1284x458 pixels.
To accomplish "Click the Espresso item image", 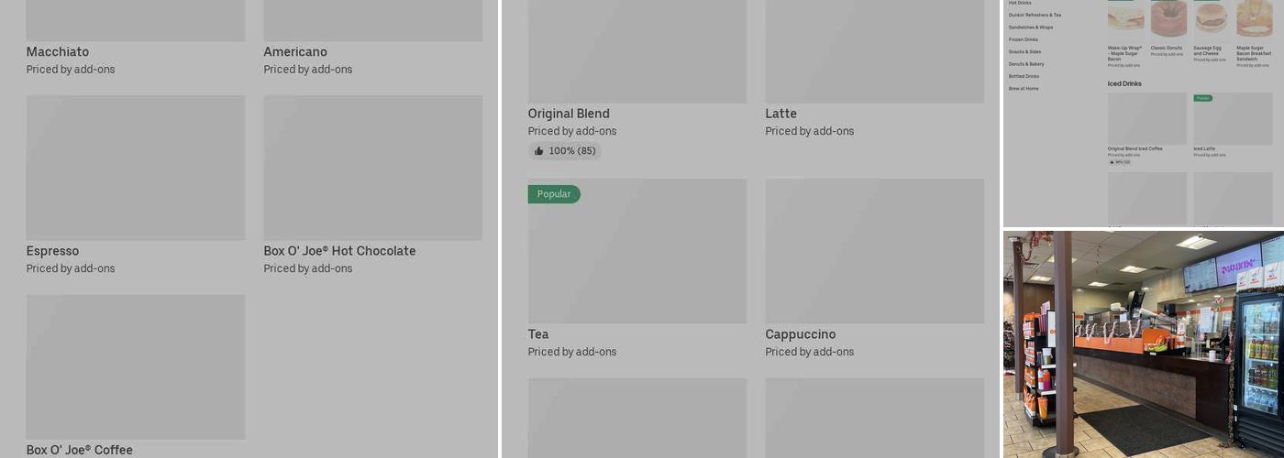I will pyautogui.click(x=136, y=168).
